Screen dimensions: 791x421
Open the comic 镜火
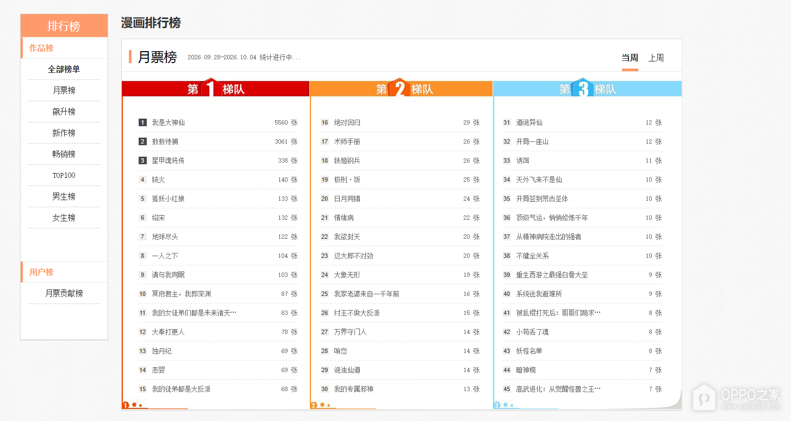(159, 179)
